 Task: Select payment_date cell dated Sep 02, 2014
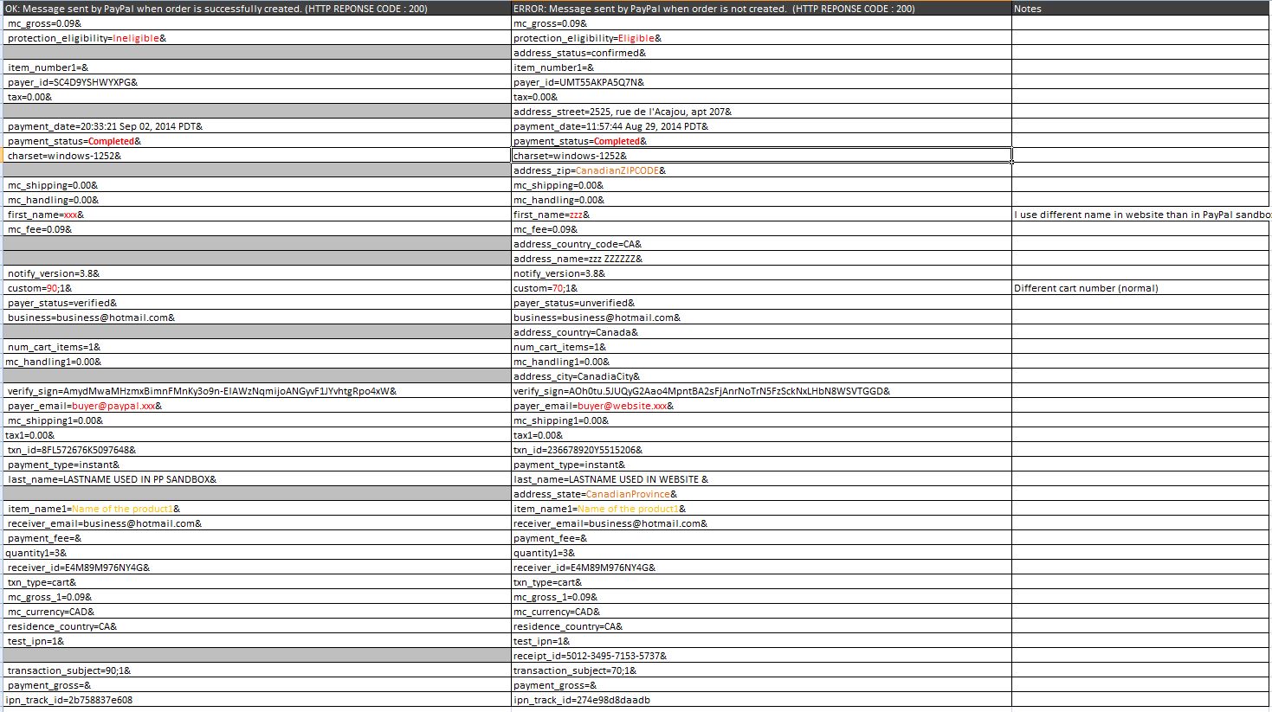coord(257,126)
